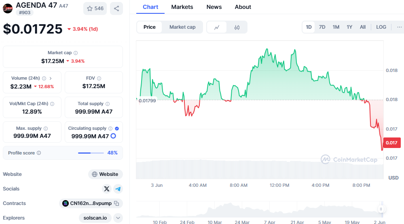Select the 1D time range
The image size is (404, 224).
(x=309, y=27)
